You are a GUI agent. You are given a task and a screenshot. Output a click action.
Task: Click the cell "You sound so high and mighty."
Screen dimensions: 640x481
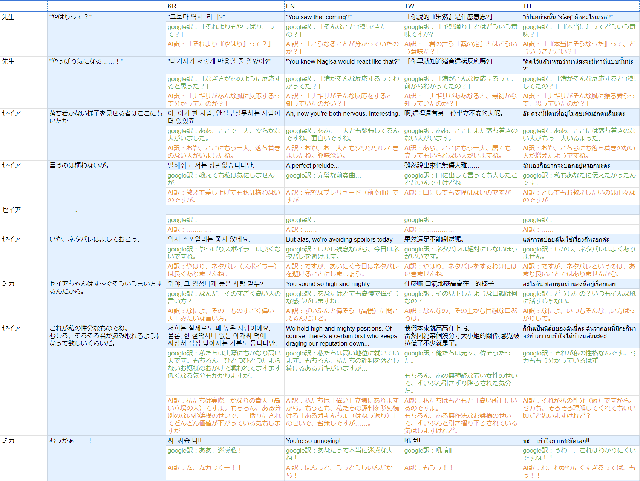click(343, 284)
